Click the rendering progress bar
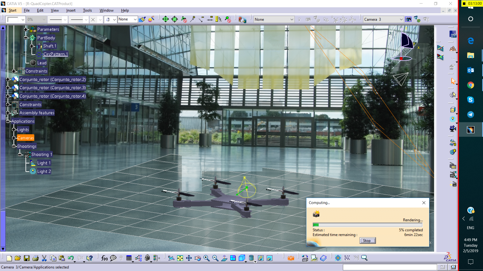This screenshot has width=483, height=271. 367,225
